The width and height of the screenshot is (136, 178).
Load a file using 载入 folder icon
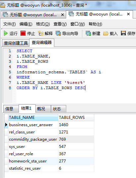(106, 33)
